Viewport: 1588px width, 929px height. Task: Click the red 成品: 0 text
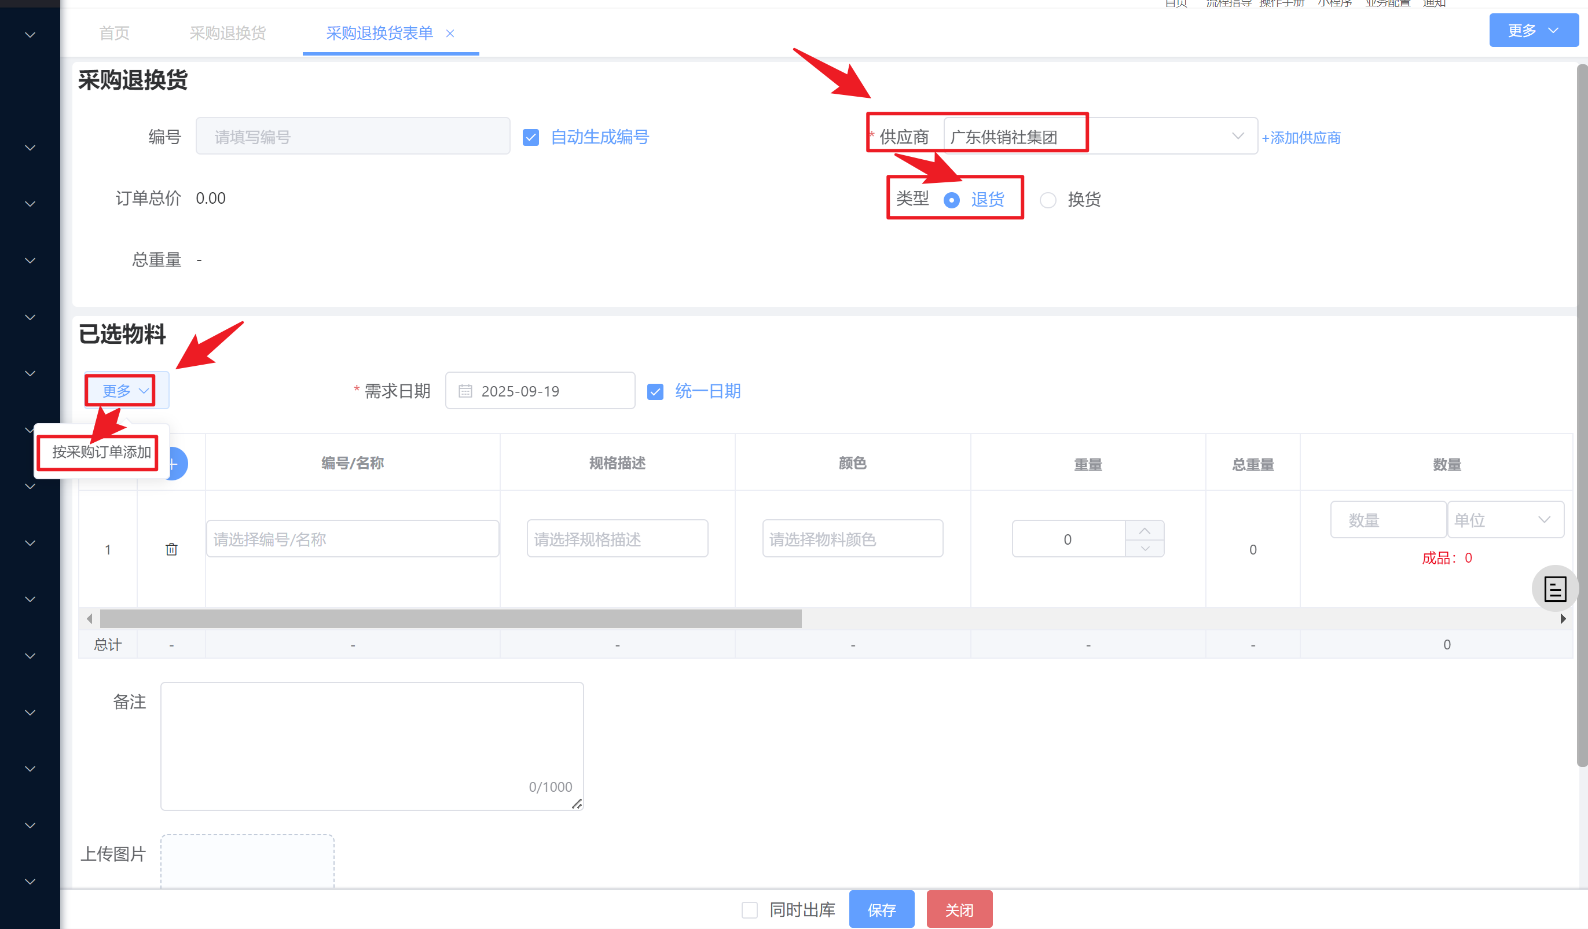pyautogui.click(x=1447, y=558)
